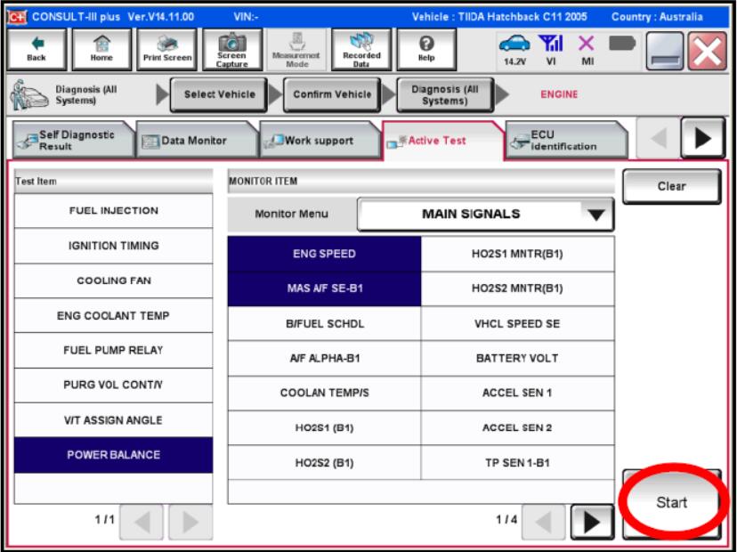Screen dimensions: 737x552
Task: Select V/T ASSIGN ANGLE test item
Action: coord(113,420)
